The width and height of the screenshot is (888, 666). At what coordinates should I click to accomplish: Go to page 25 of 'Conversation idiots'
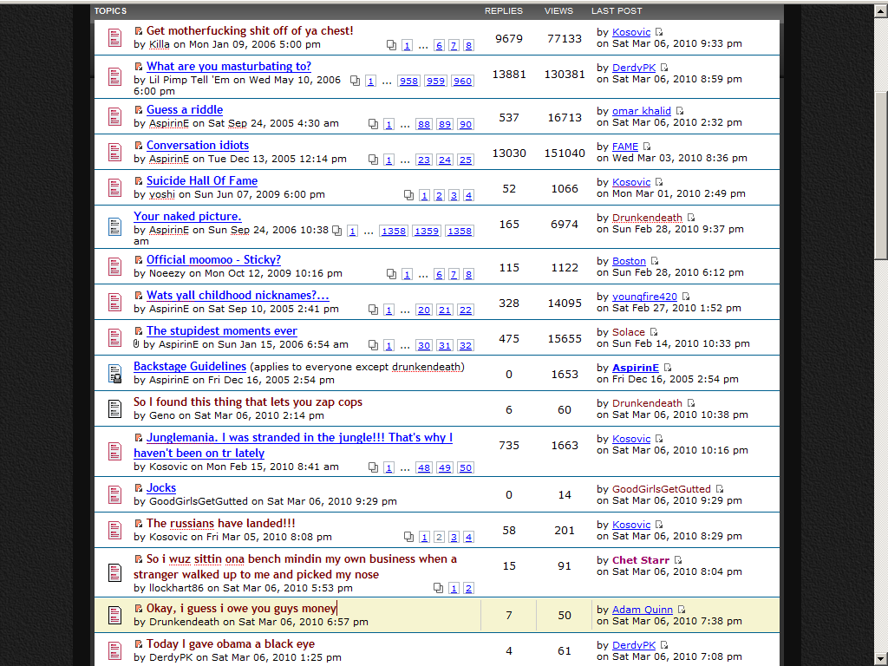click(x=465, y=160)
